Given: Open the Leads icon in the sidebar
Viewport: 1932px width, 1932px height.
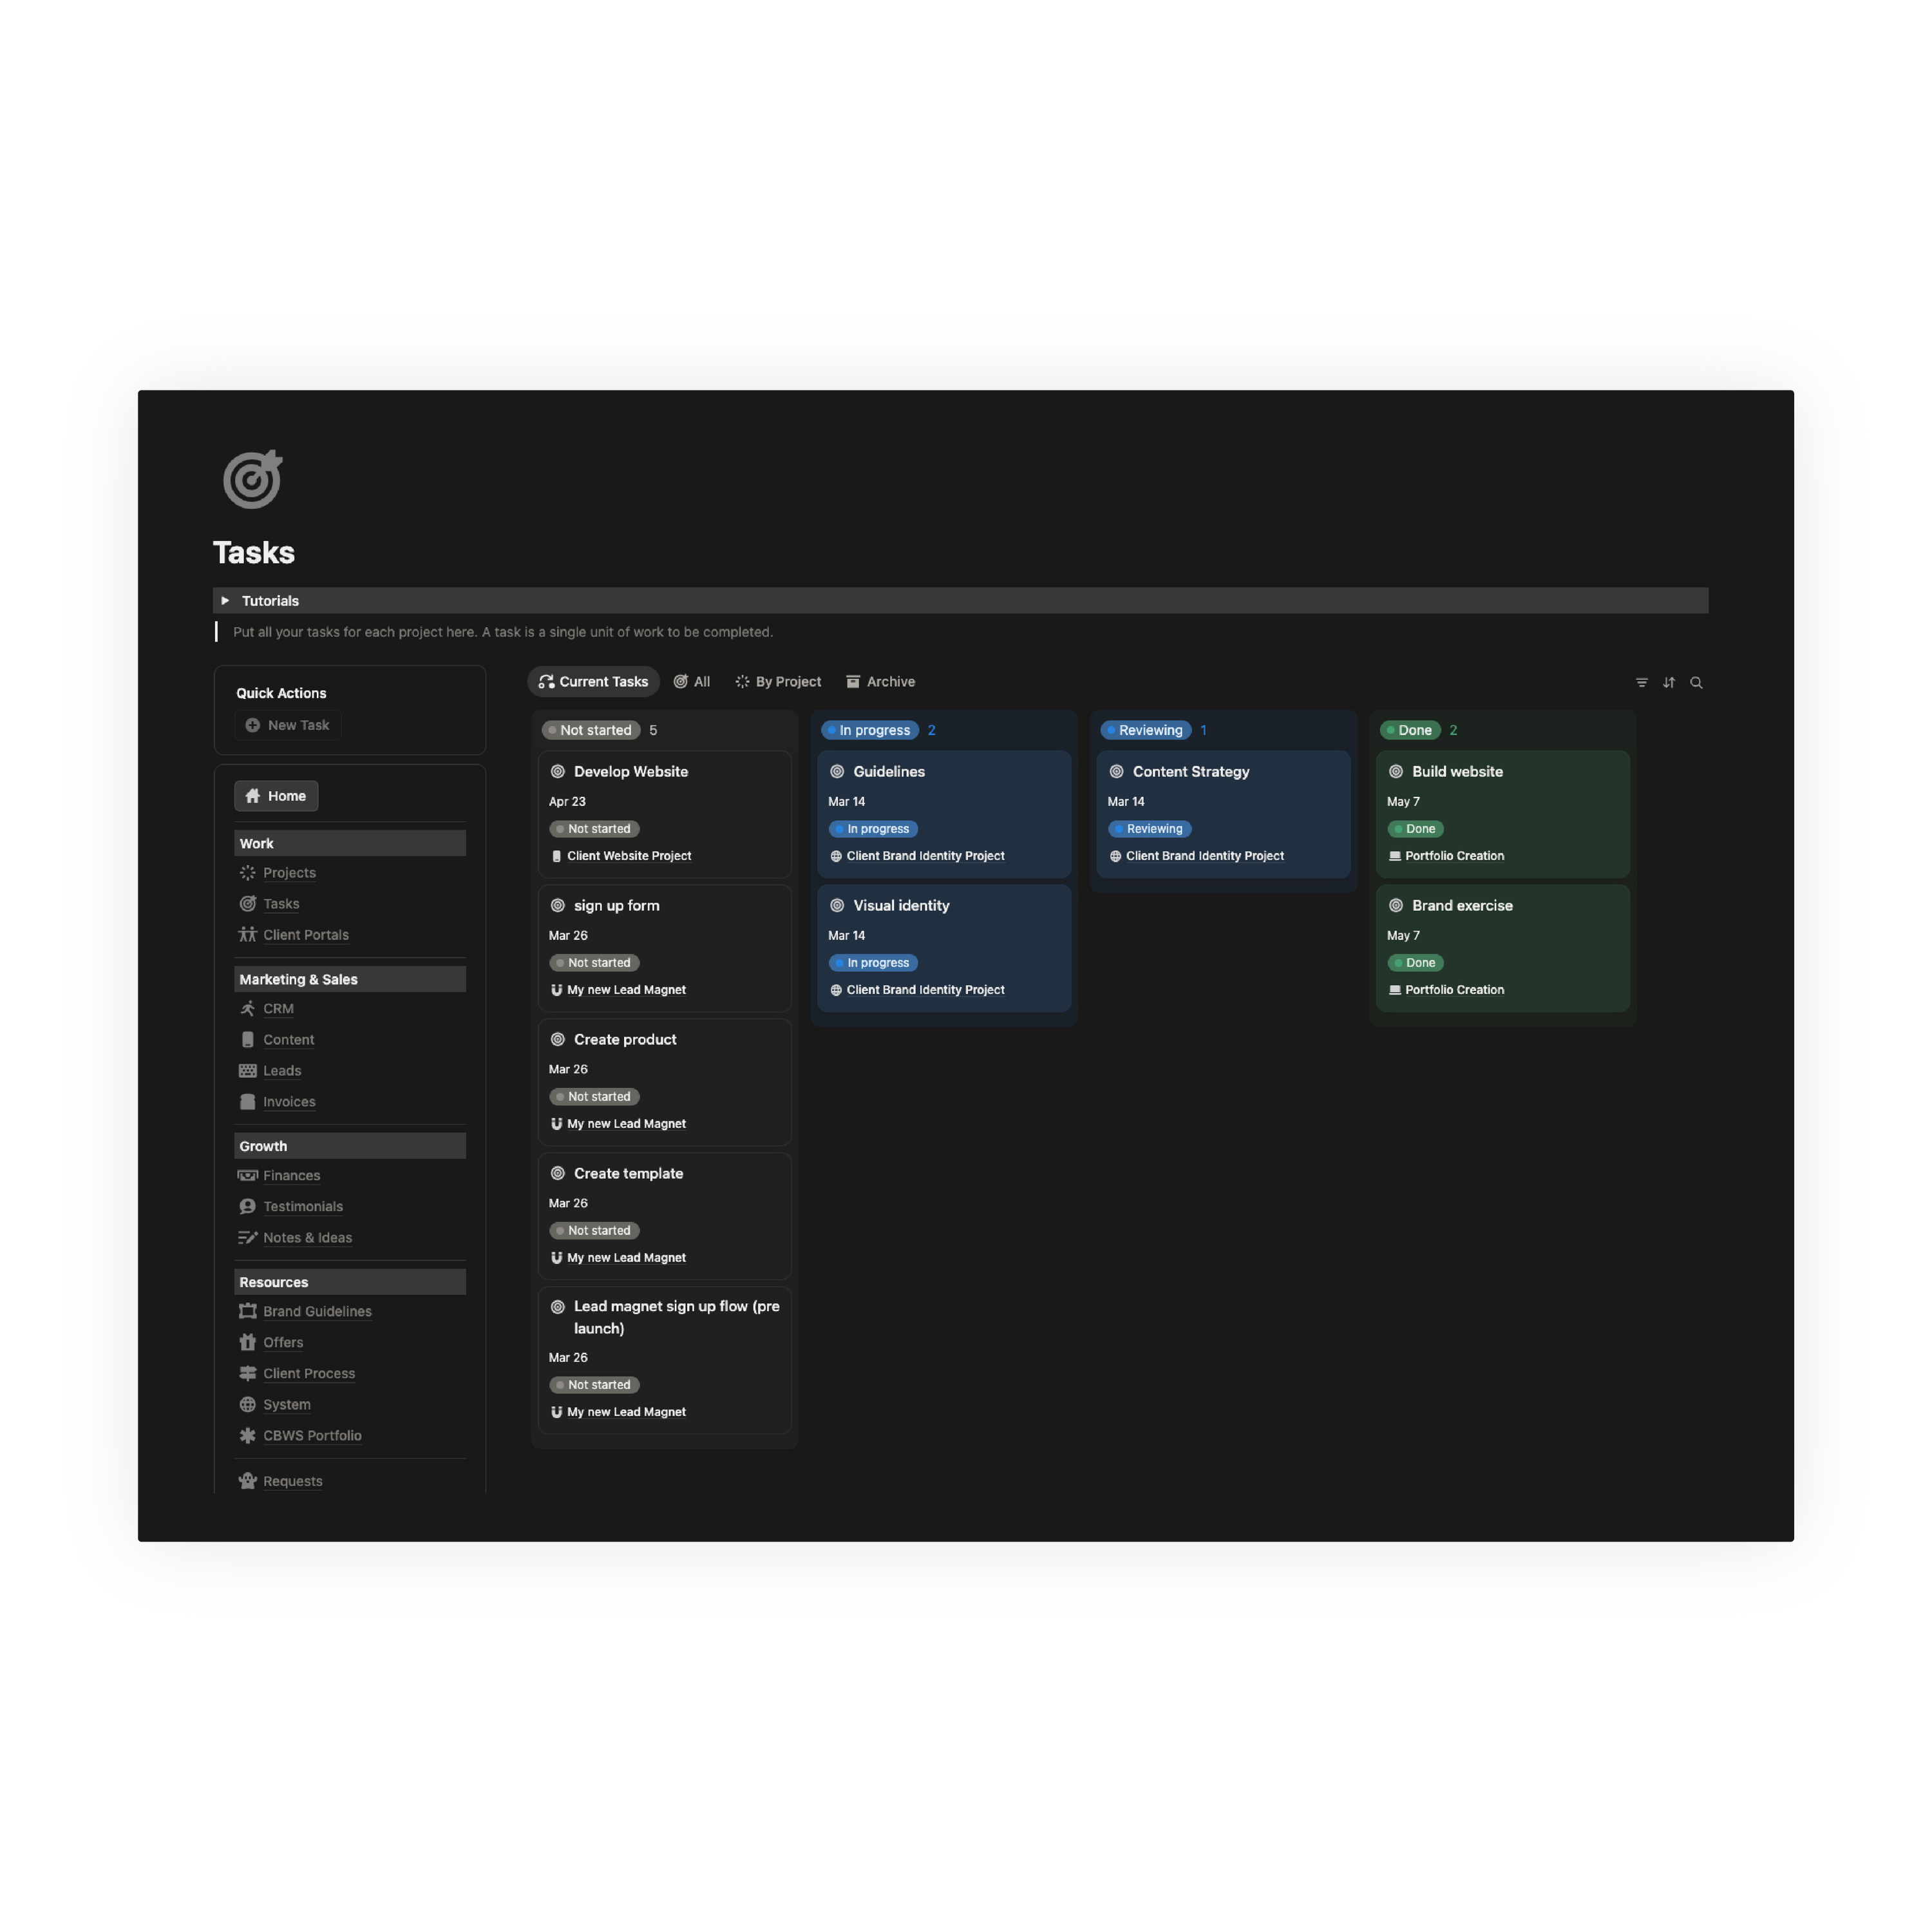Looking at the screenshot, I should (247, 1071).
